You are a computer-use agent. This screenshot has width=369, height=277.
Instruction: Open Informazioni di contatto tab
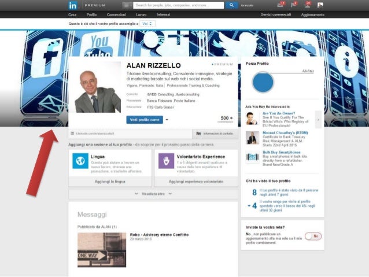[x=215, y=134]
